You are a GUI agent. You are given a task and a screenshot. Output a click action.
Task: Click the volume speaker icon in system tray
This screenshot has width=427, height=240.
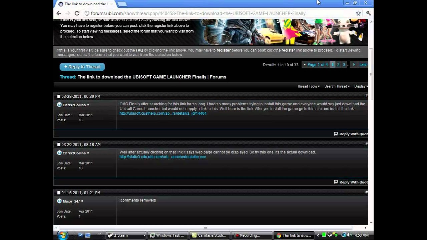(349, 235)
